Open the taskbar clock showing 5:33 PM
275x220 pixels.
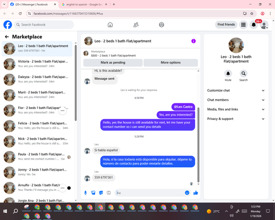pyautogui.click(x=256, y=211)
